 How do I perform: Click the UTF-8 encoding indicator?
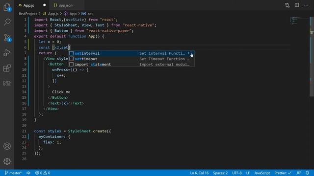236,173
